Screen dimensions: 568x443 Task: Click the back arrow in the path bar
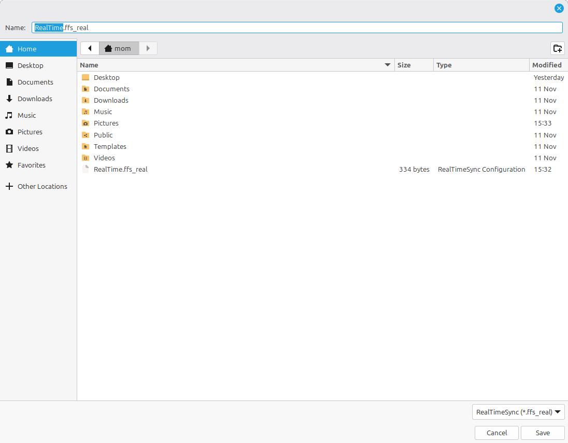tap(90, 48)
